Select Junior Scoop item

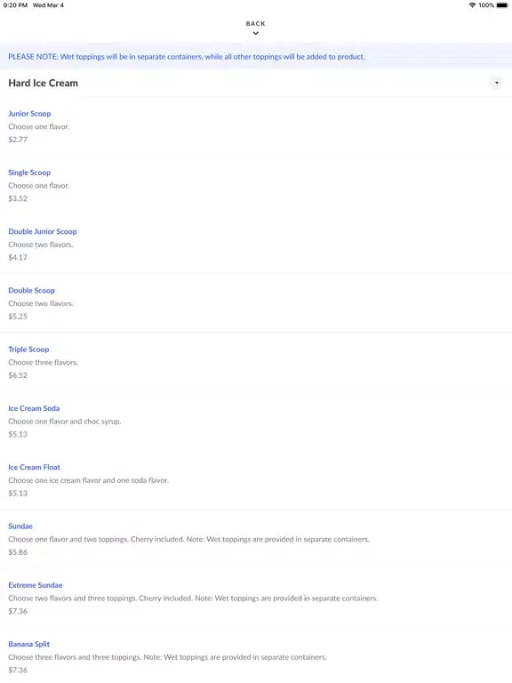(29, 113)
